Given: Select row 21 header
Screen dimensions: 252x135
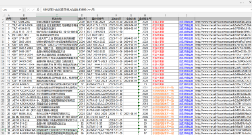Looking at the screenshot, I should [3, 84].
